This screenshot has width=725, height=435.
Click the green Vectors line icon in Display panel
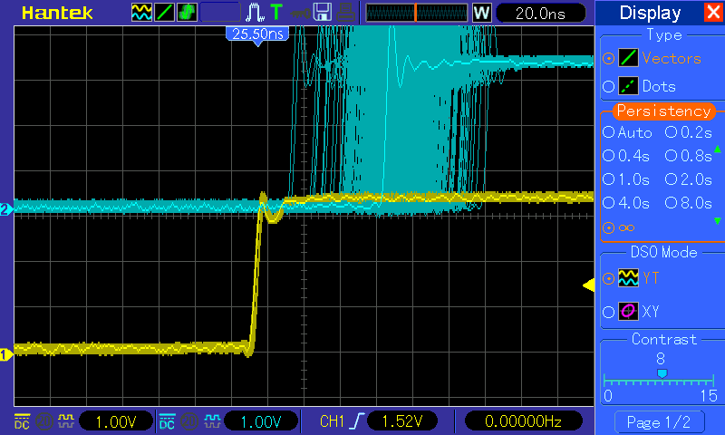[628, 58]
